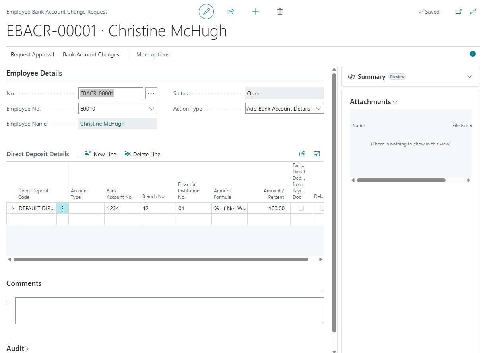Click the File Exten column header in Attachments

click(462, 126)
